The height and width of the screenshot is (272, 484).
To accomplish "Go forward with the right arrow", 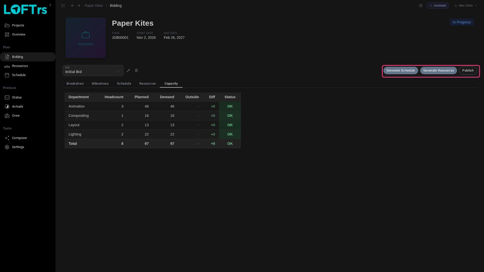I will click(79, 6).
